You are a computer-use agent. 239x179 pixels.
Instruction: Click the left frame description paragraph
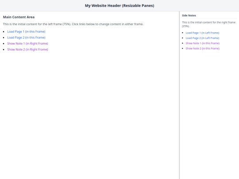tap(73, 24)
